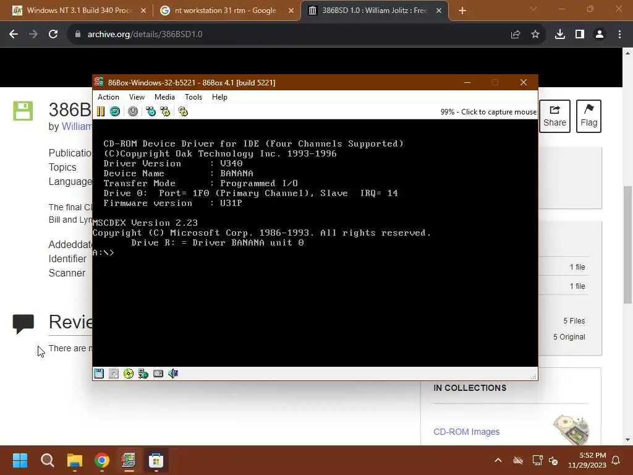
Task: Click the teal hard reset icon in 86Box
Action: point(115,111)
